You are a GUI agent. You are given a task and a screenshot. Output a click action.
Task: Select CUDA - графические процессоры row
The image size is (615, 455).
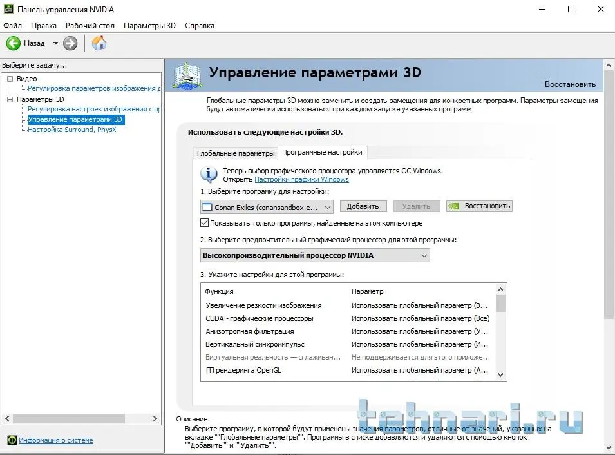coord(348,318)
